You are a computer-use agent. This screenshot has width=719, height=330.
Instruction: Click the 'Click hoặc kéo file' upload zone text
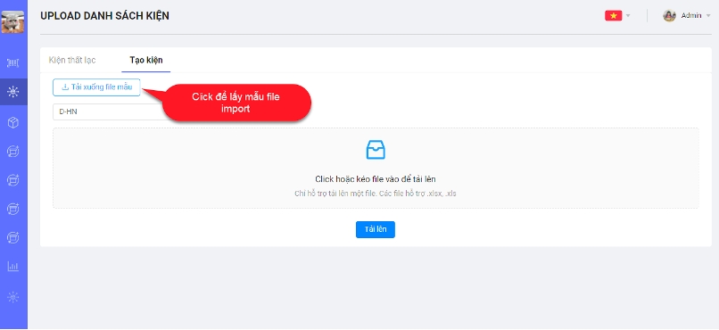pos(375,179)
